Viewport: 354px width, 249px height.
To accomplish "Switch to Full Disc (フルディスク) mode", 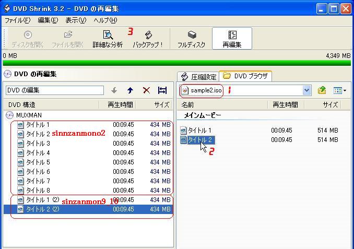I will tap(191, 39).
